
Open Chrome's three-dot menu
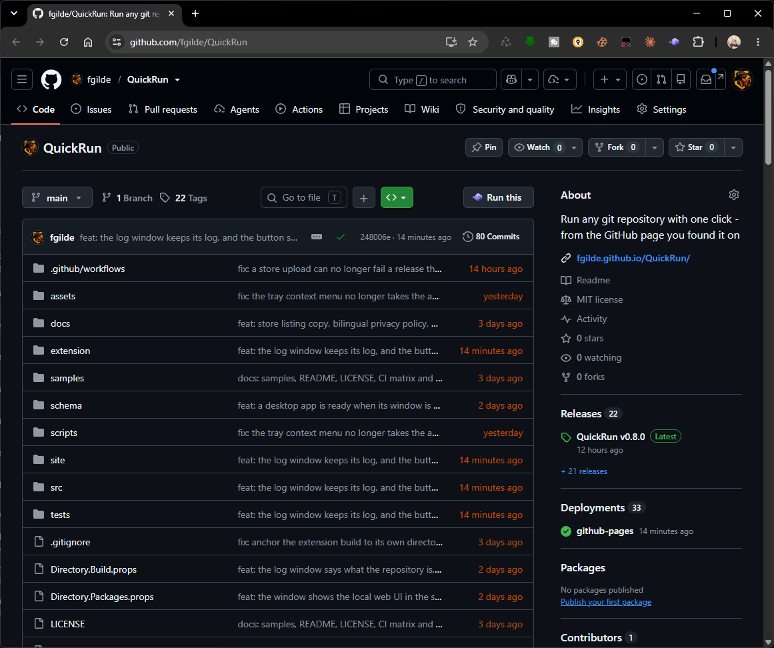click(758, 42)
